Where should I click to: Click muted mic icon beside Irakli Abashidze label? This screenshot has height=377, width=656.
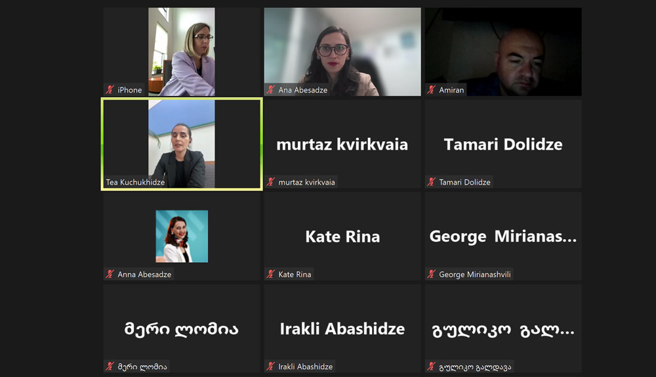[x=271, y=366]
